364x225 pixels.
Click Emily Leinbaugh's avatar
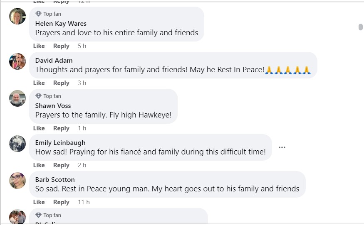[17, 144]
